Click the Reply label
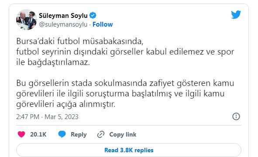This screenshot has width=258, height=157. (79, 134)
